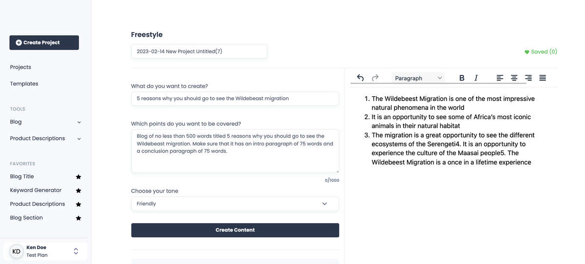Screen dimensions: 585x264
Task: Open Projects in the sidebar
Action: pyautogui.click(x=20, y=67)
